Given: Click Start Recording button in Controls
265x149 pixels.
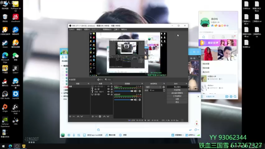Looking at the screenshot, I should (x=177, y=90).
